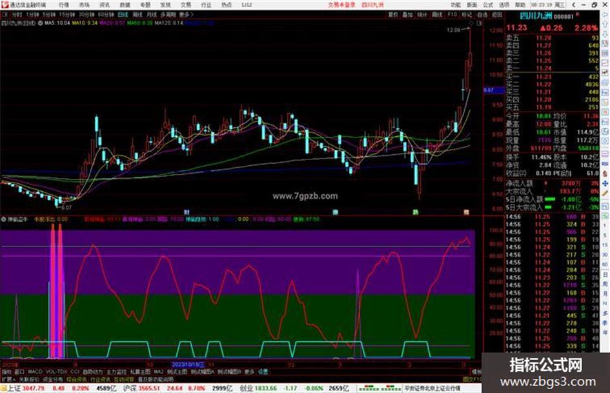Click the 返回 back button

click(x=497, y=15)
